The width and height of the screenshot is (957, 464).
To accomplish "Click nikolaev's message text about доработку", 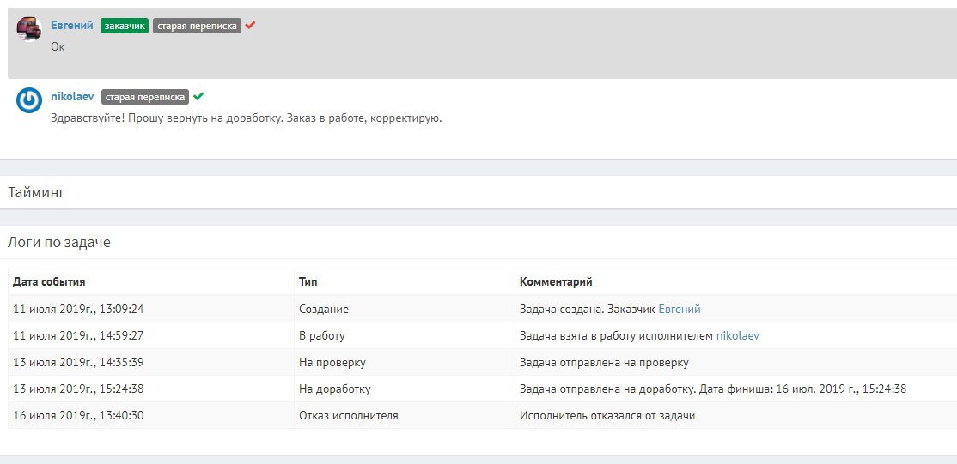I will point(246,118).
